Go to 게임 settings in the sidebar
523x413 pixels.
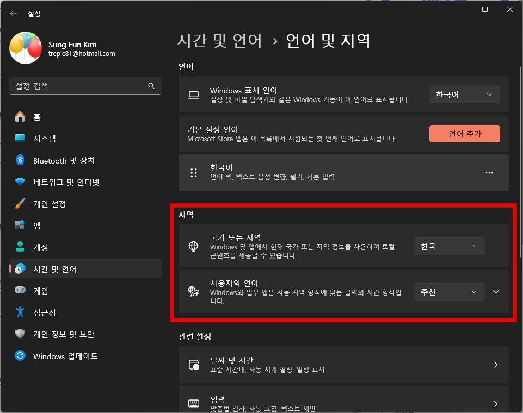click(41, 291)
